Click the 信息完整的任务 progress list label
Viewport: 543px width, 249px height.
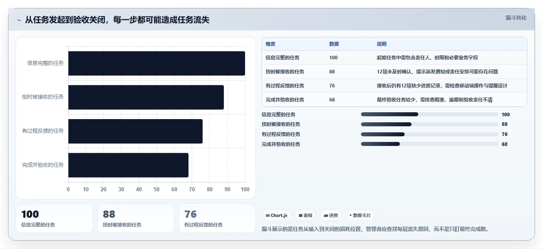[x=278, y=115]
